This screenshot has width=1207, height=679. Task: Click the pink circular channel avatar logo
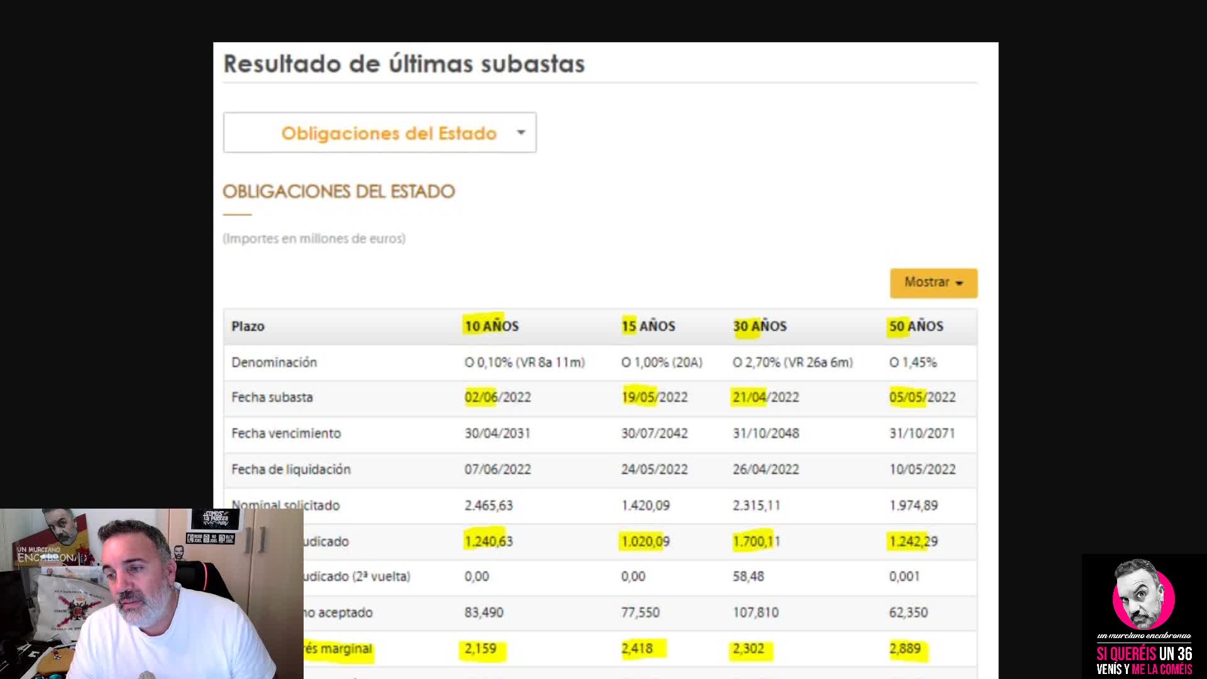click(x=1144, y=596)
